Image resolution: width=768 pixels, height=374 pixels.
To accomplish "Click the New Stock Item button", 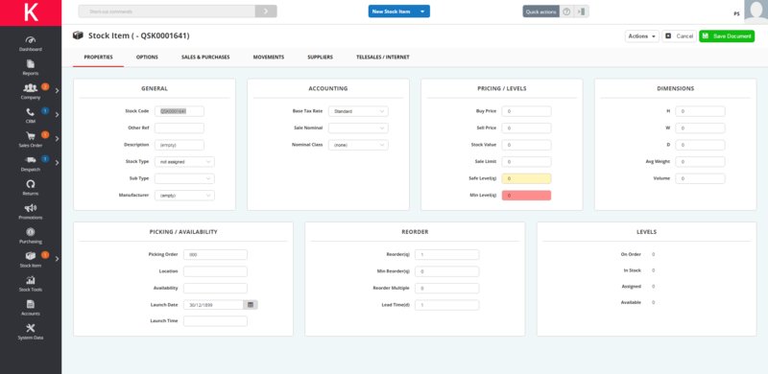I will pyautogui.click(x=392, y=12).
